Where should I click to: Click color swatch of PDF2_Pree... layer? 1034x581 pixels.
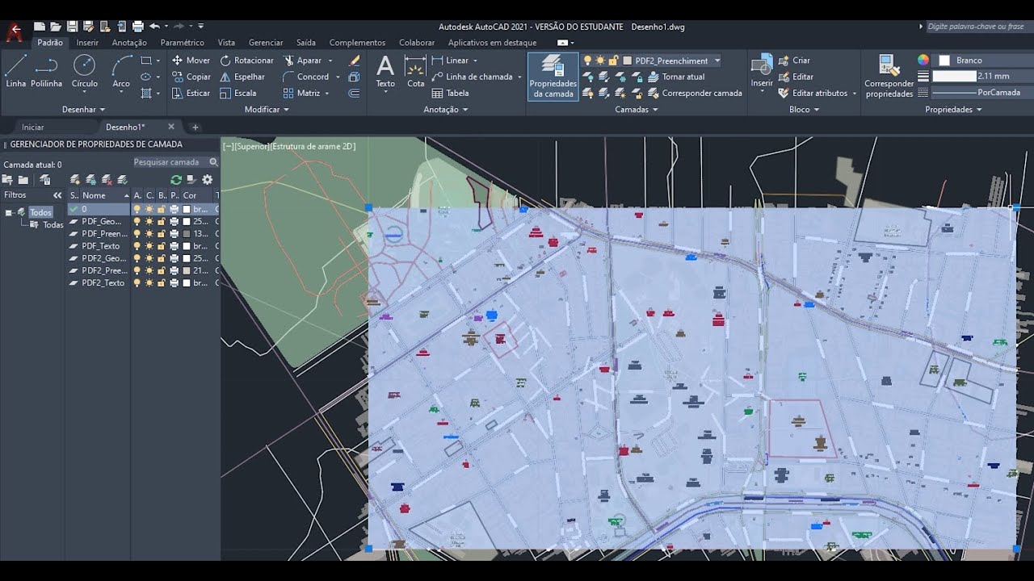point(187,271)
